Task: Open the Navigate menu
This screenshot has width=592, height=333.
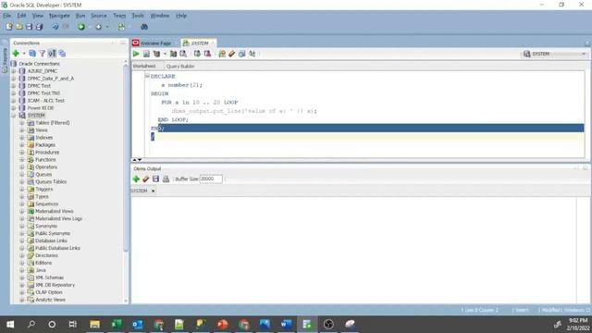Action: coord(59,16)
